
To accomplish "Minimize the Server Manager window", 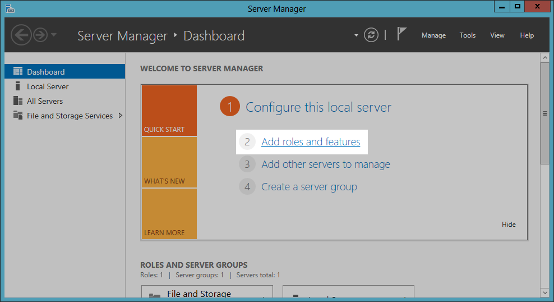I will (x=502, y=6).
